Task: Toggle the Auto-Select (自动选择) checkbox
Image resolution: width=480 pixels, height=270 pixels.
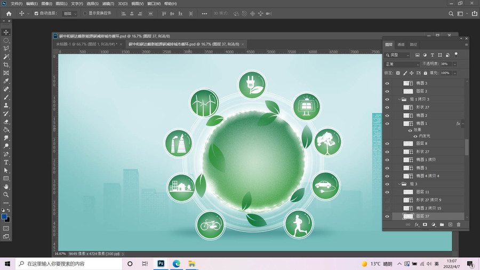Action: point(36,13)
